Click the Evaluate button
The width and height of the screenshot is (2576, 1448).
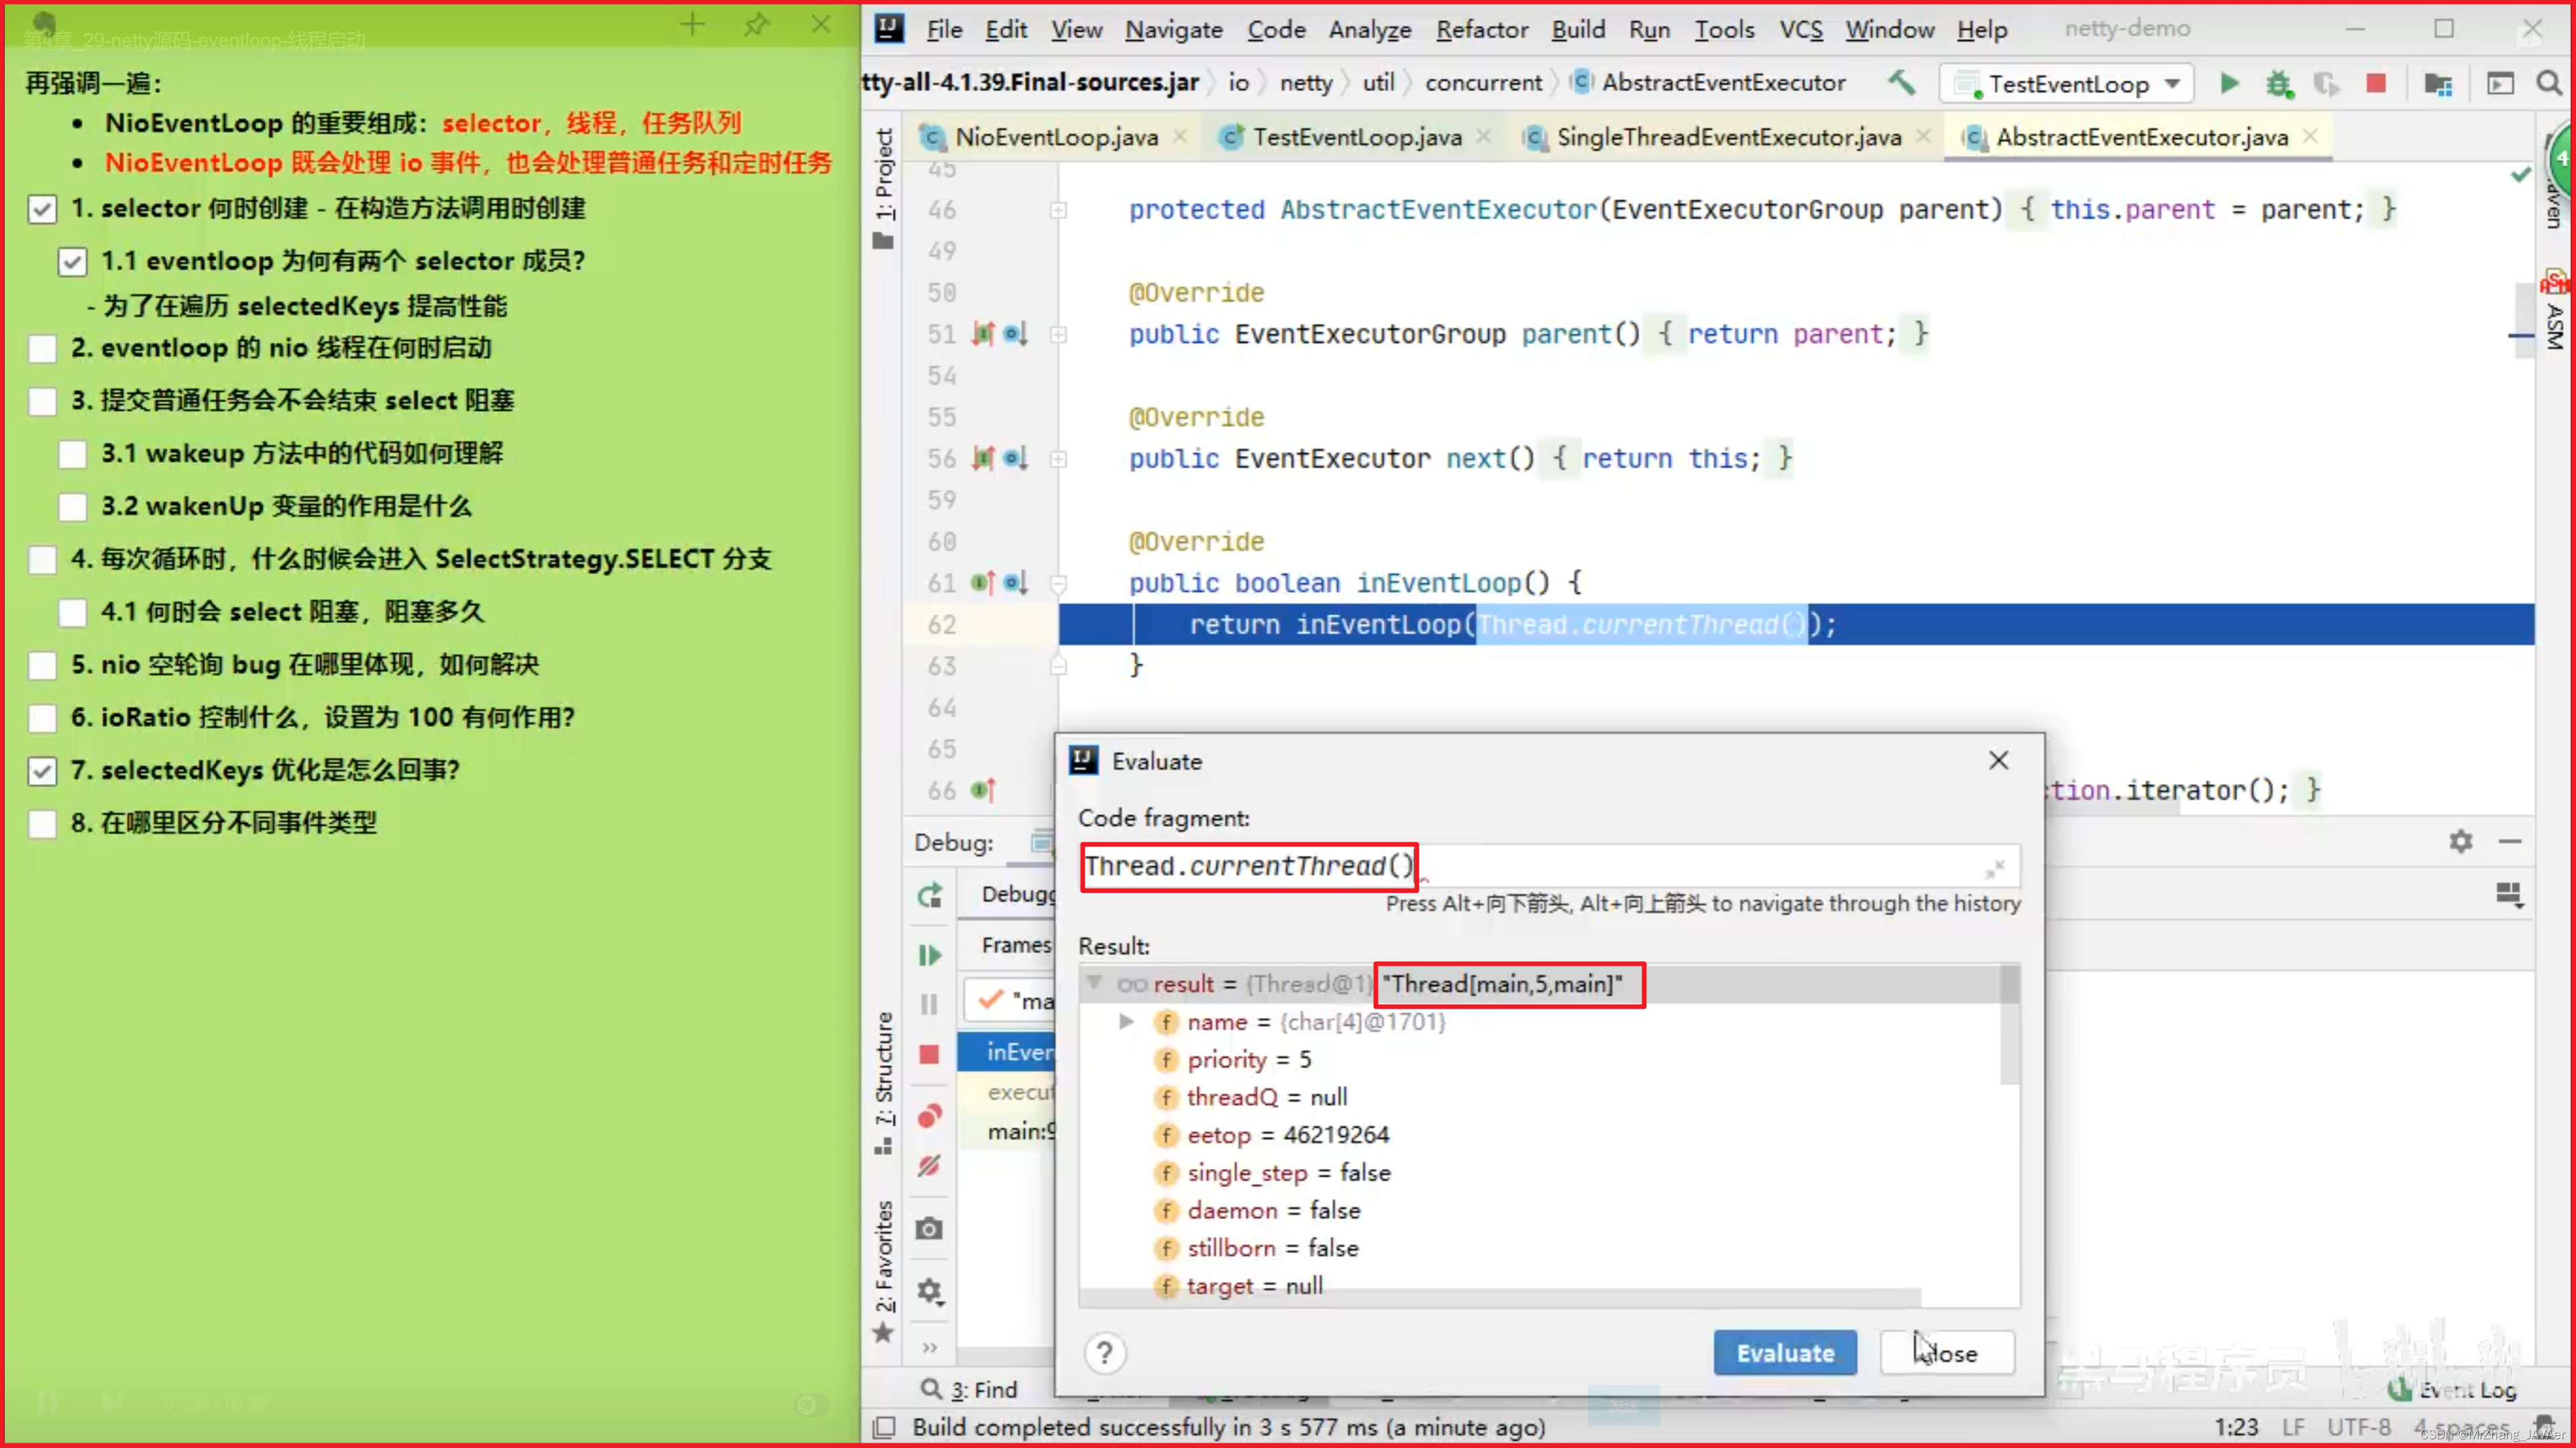click(1785, 1353)
